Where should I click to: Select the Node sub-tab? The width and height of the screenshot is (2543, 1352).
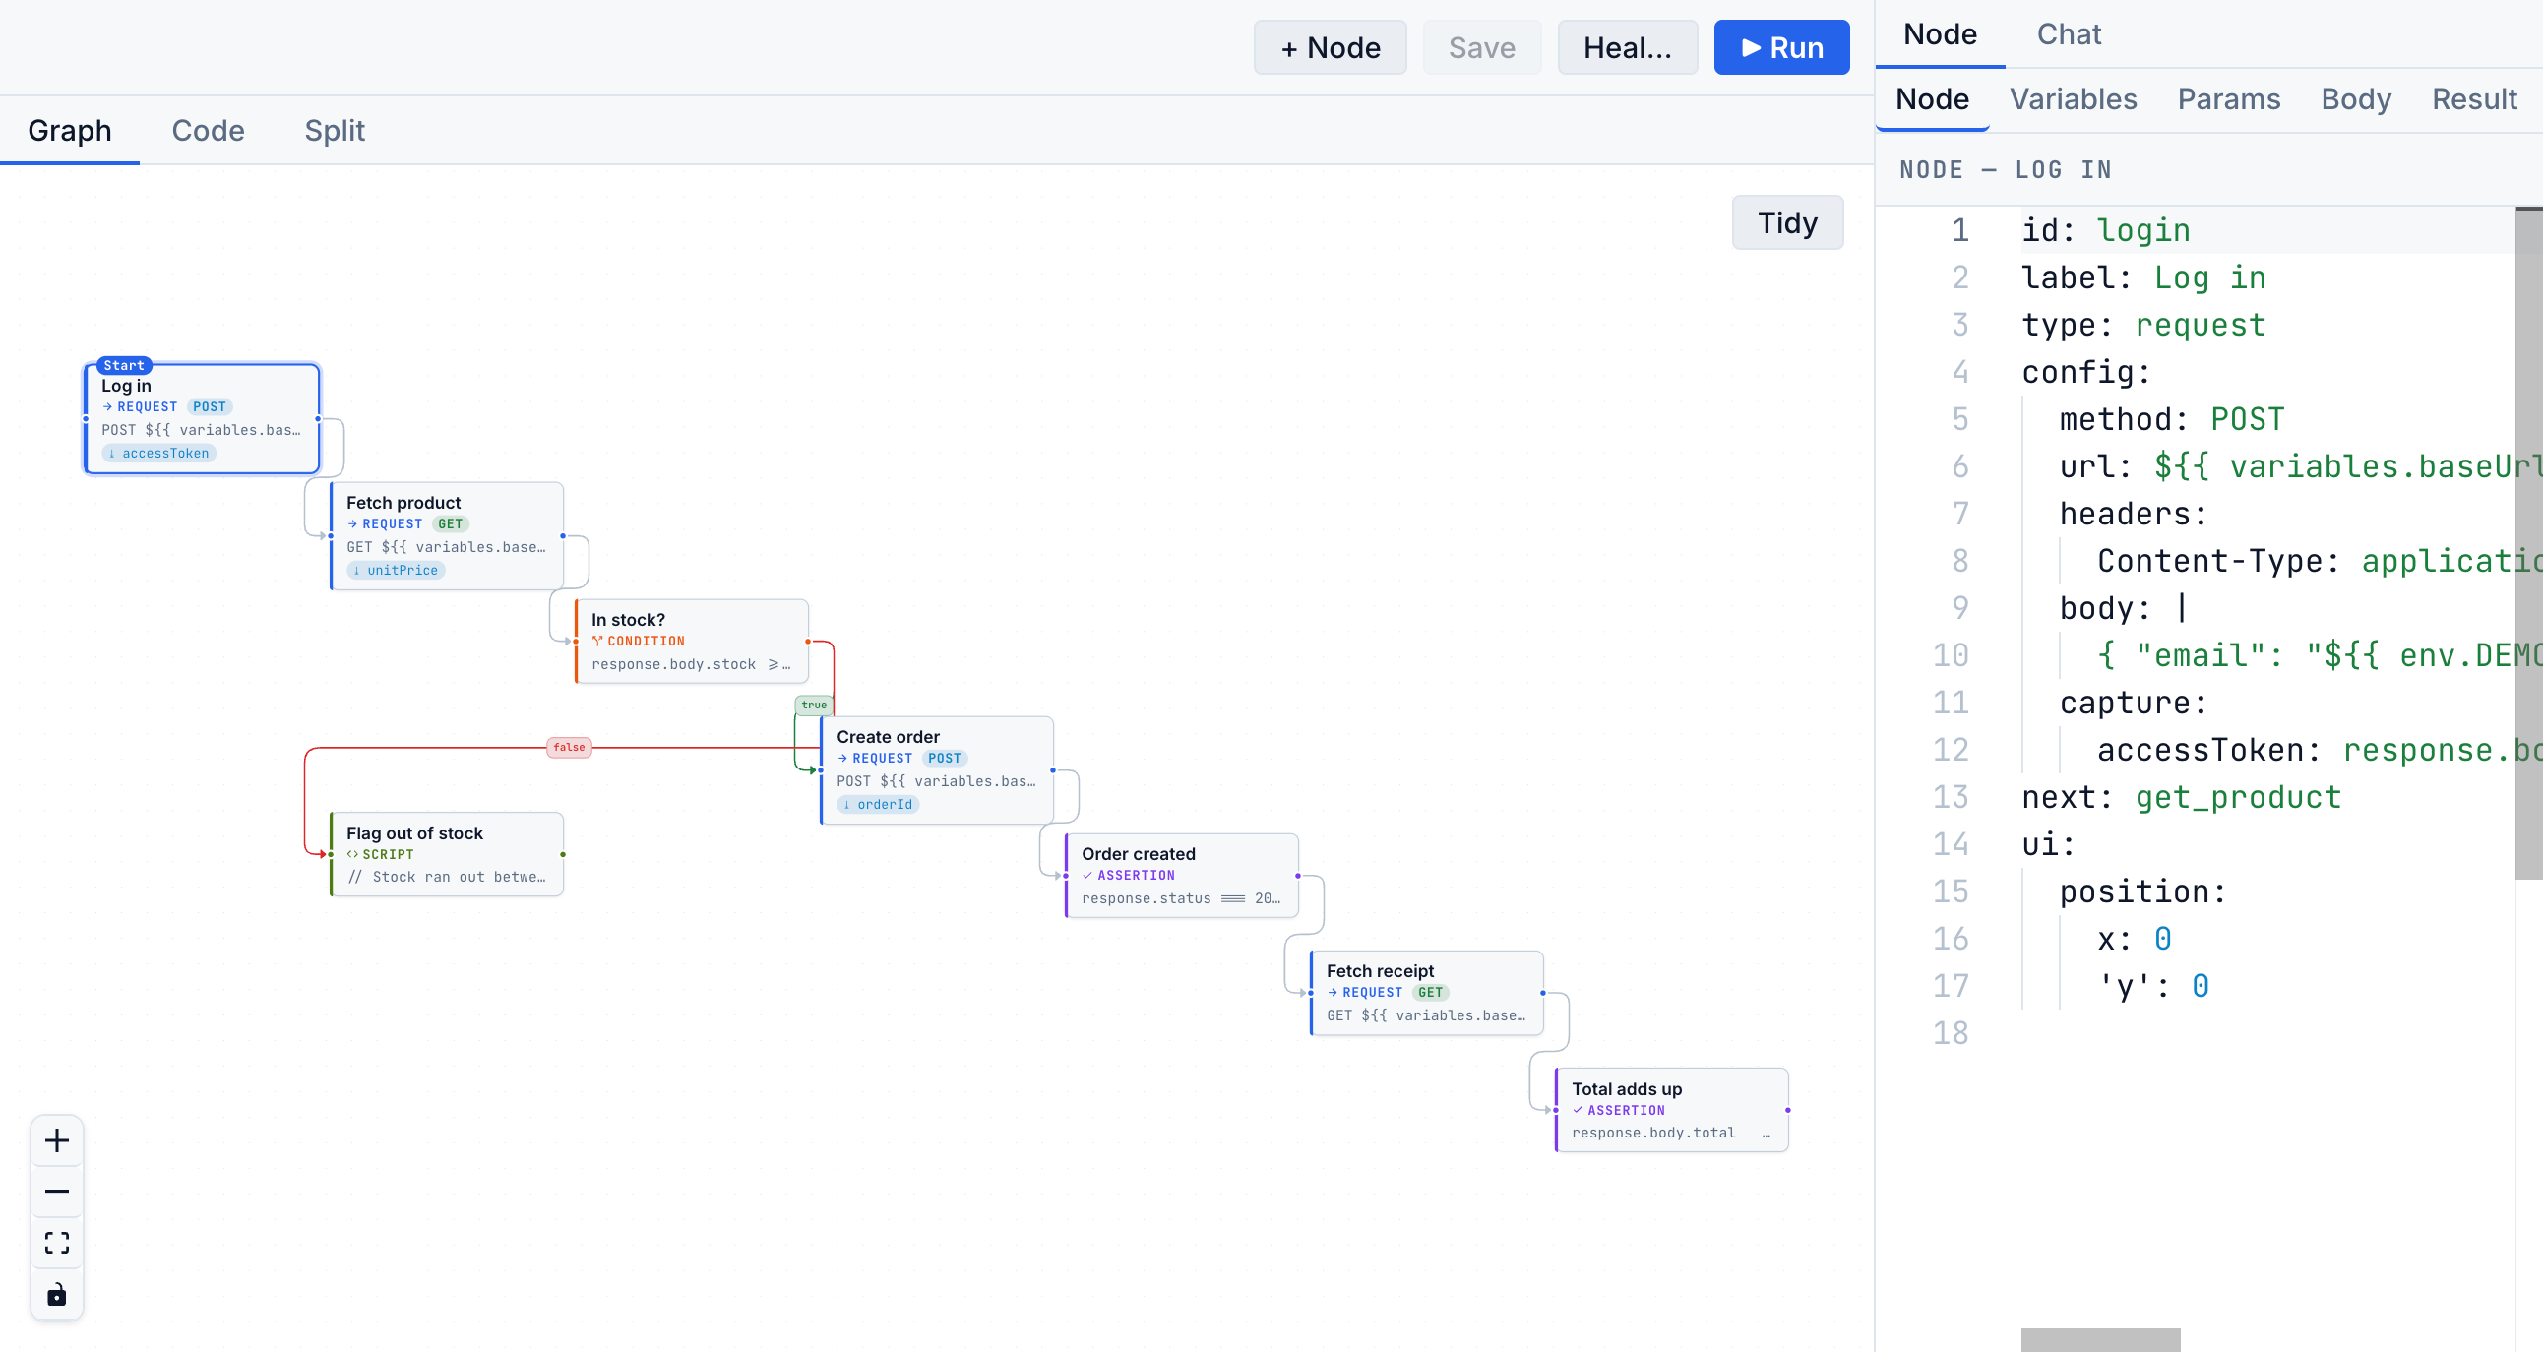point(1932,98)
